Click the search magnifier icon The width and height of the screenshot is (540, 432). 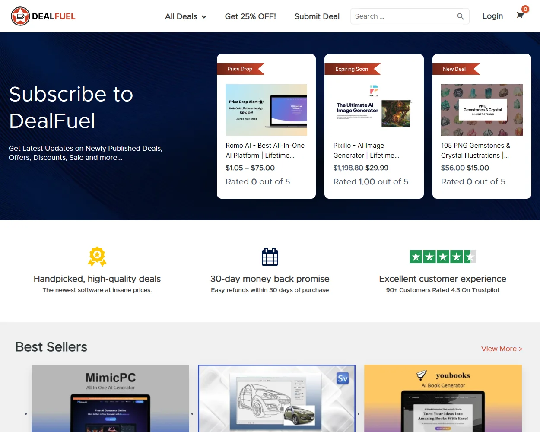(x=460, y=16)
